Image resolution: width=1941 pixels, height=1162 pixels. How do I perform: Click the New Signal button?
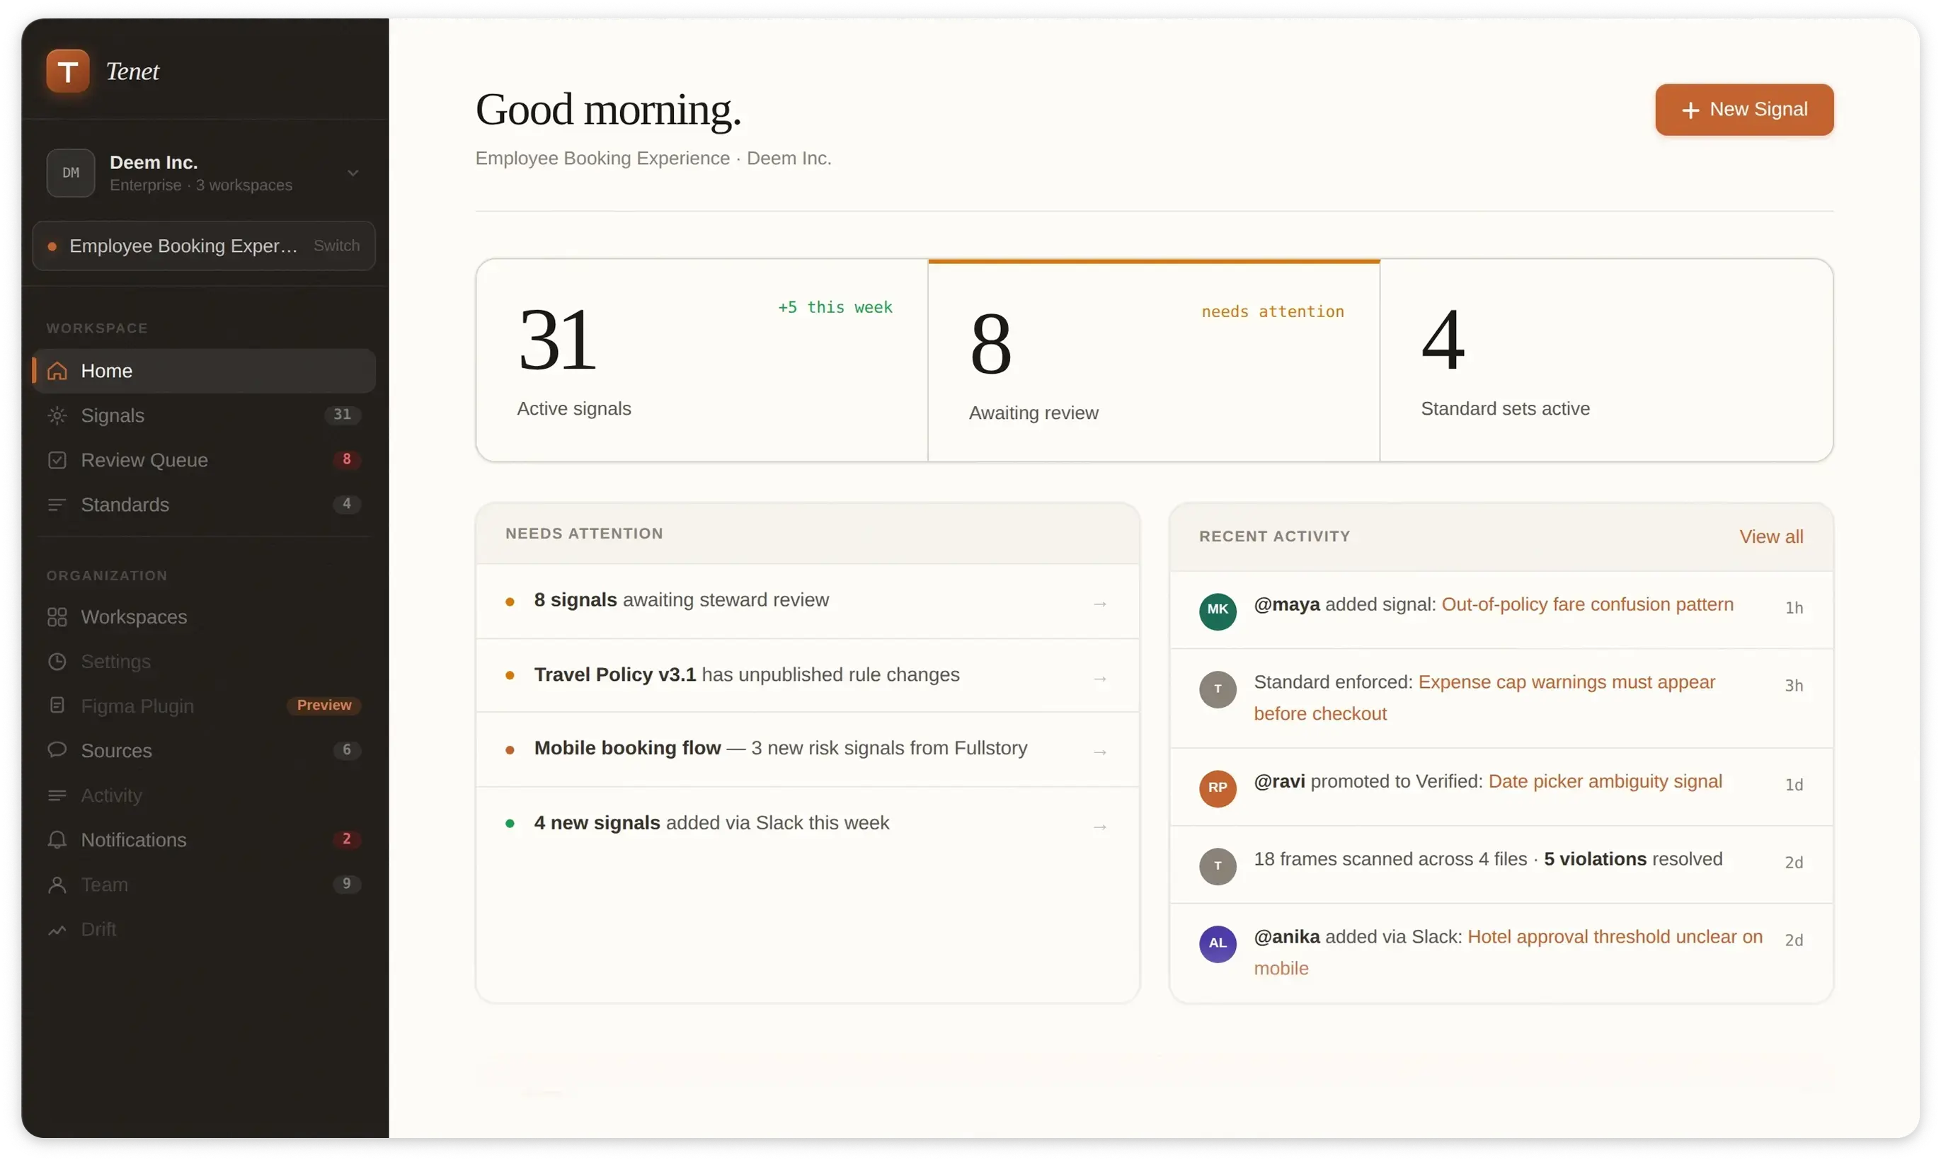pyautogui.click(x=1744, y=110)
